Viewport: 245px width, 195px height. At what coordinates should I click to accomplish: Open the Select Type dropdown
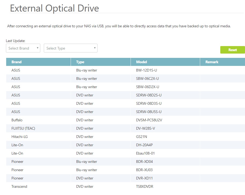coord(71,48)
